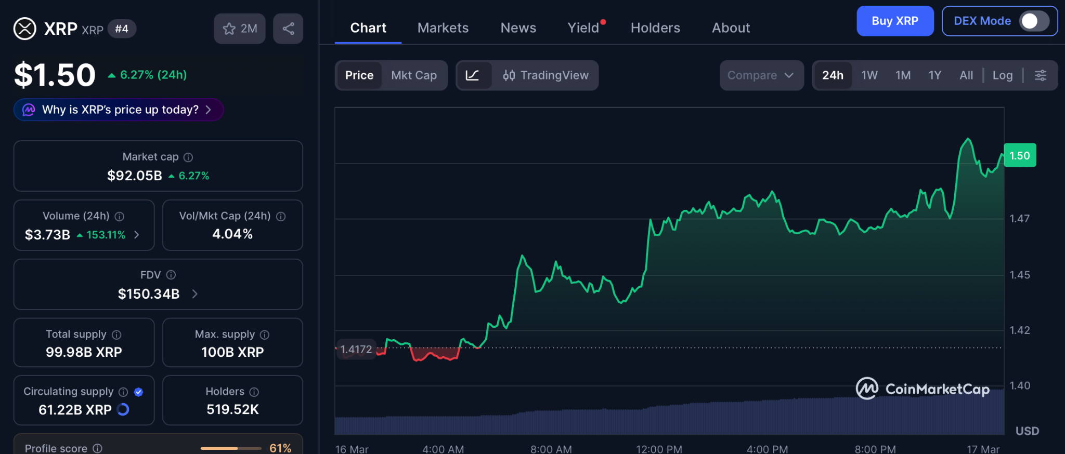1065x454 pixels.
Task: Open the Holders tab
Action: pos(655,28)
